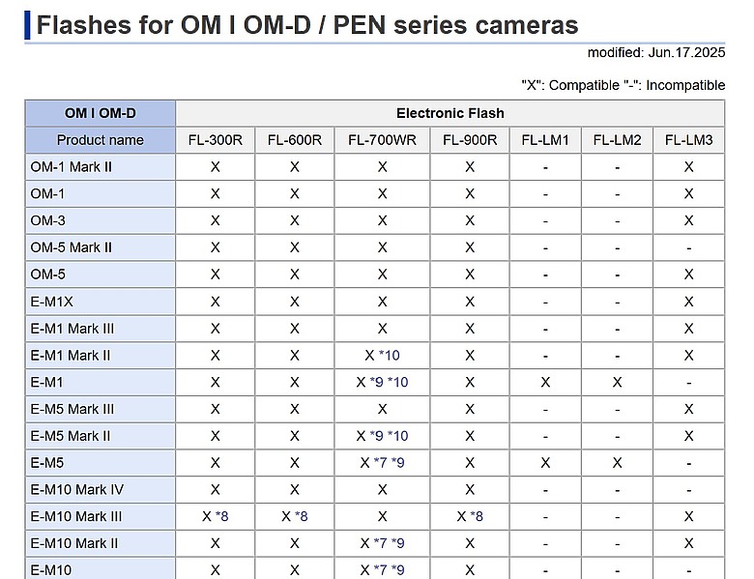The height and width of the screenshot is (579, 754).
Task: Open the *9 footnote in E-M1 row
Action: pyautogui.click(x=377, y=383)
